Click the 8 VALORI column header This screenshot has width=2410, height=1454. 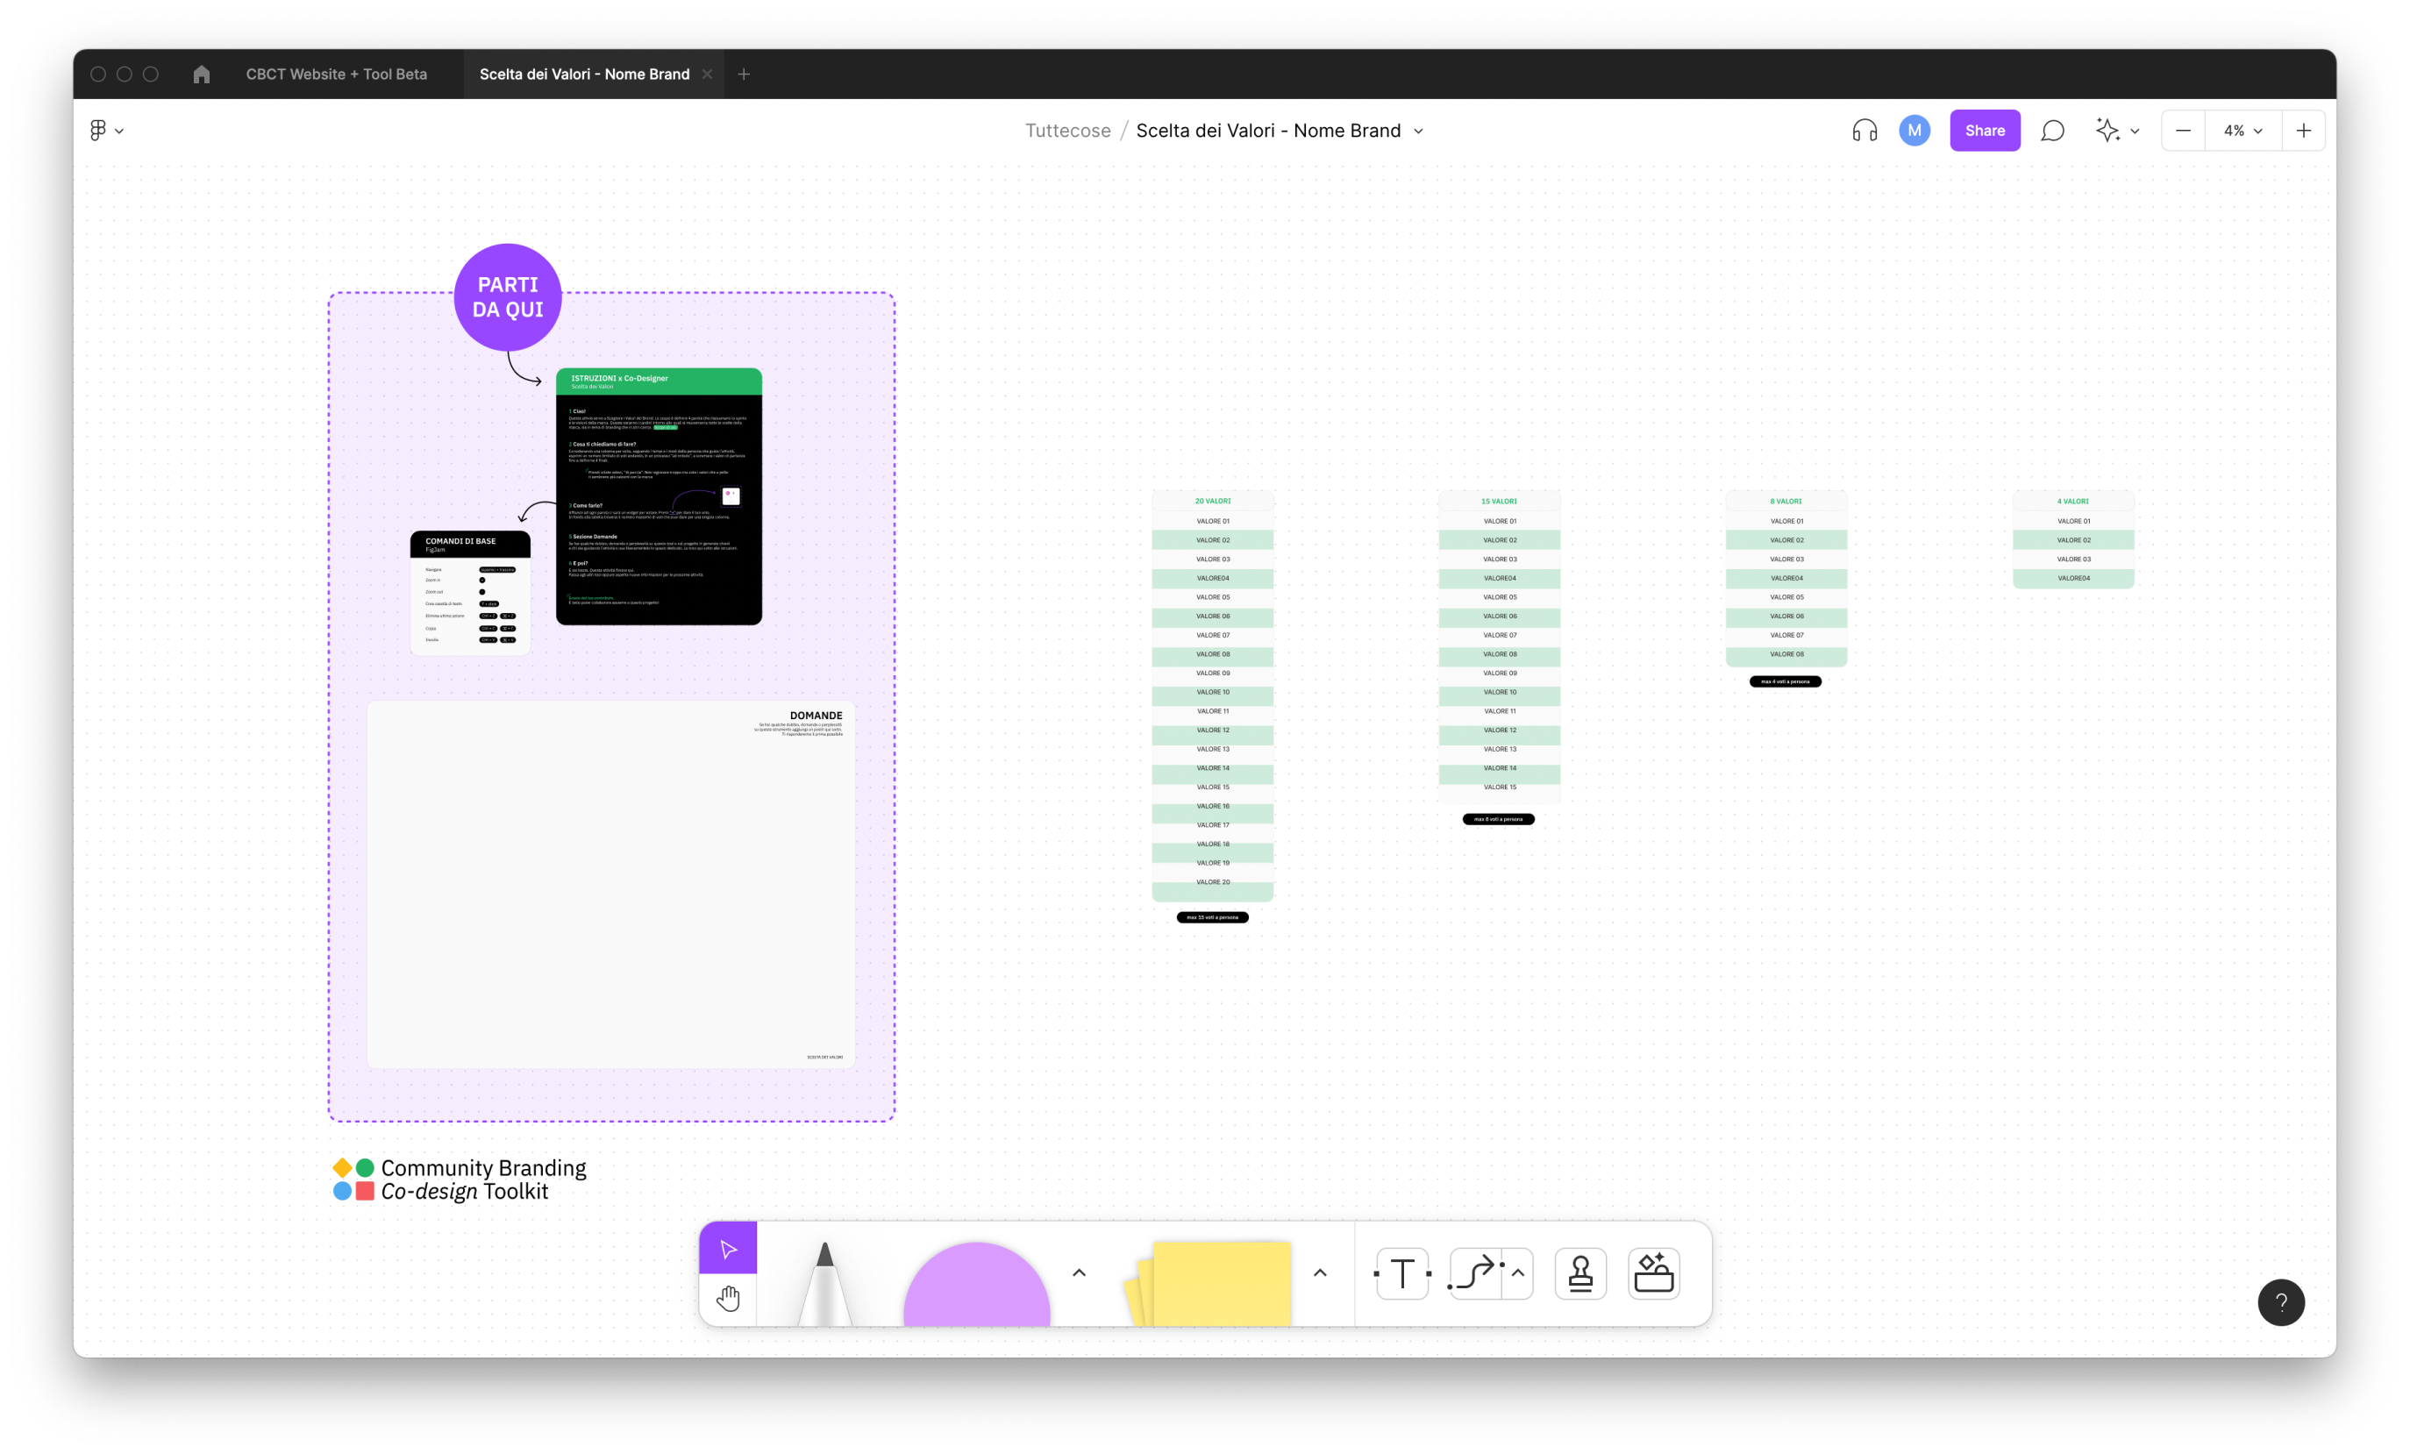1785,502
